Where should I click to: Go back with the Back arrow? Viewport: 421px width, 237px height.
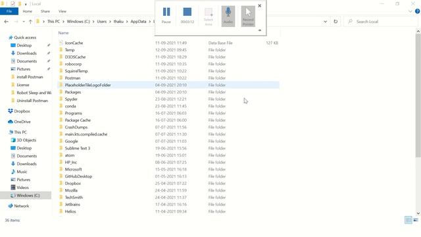7,22
